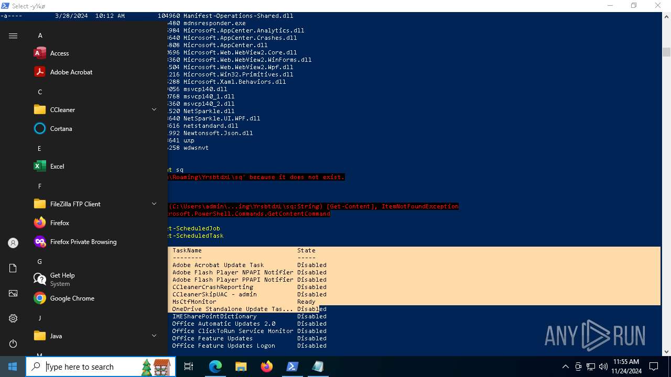
Task: Open the notepad-like app on taskbar
Action: [318, 367]
